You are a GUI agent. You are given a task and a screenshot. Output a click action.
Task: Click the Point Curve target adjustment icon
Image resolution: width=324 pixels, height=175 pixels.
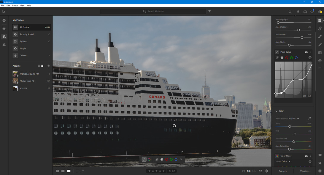pyautogui.click(x=310, y=58)
